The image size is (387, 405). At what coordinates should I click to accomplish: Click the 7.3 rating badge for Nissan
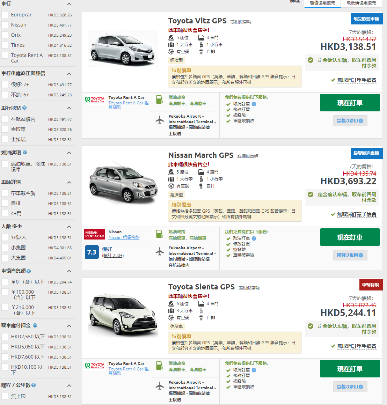point(92,252)
